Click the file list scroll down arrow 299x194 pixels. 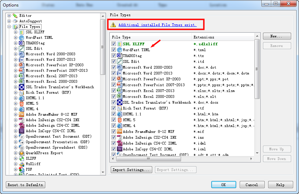tap(257, 153)
